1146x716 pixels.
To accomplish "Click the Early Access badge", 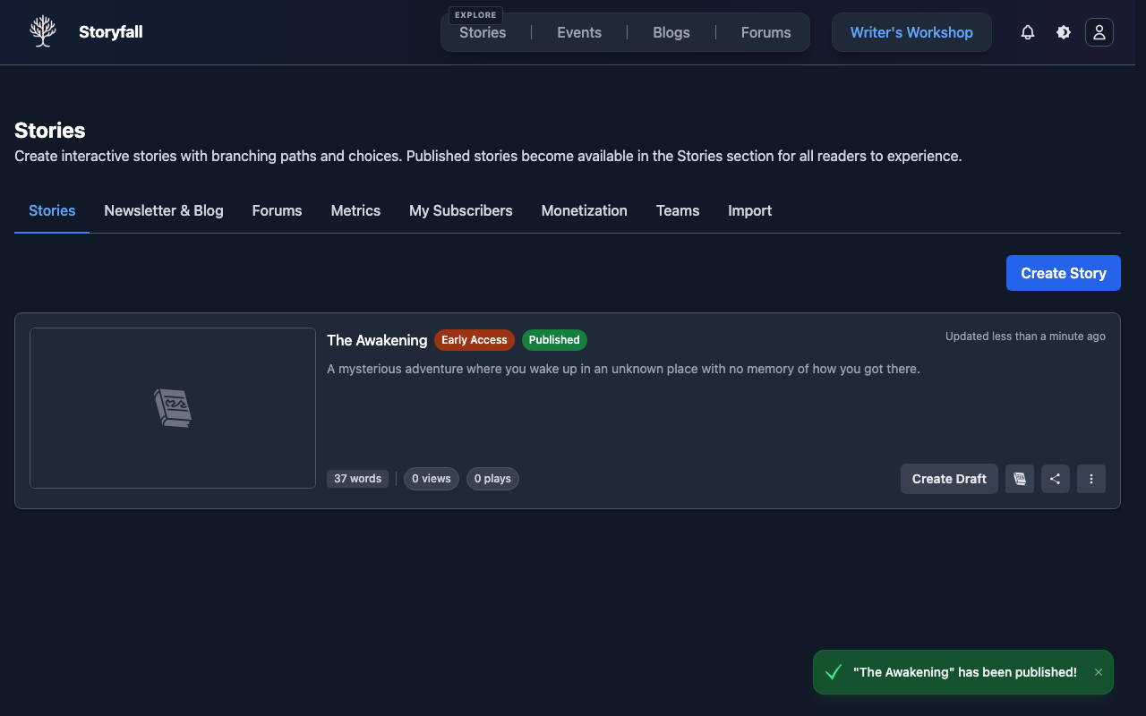I will click(x=475, y=340).
